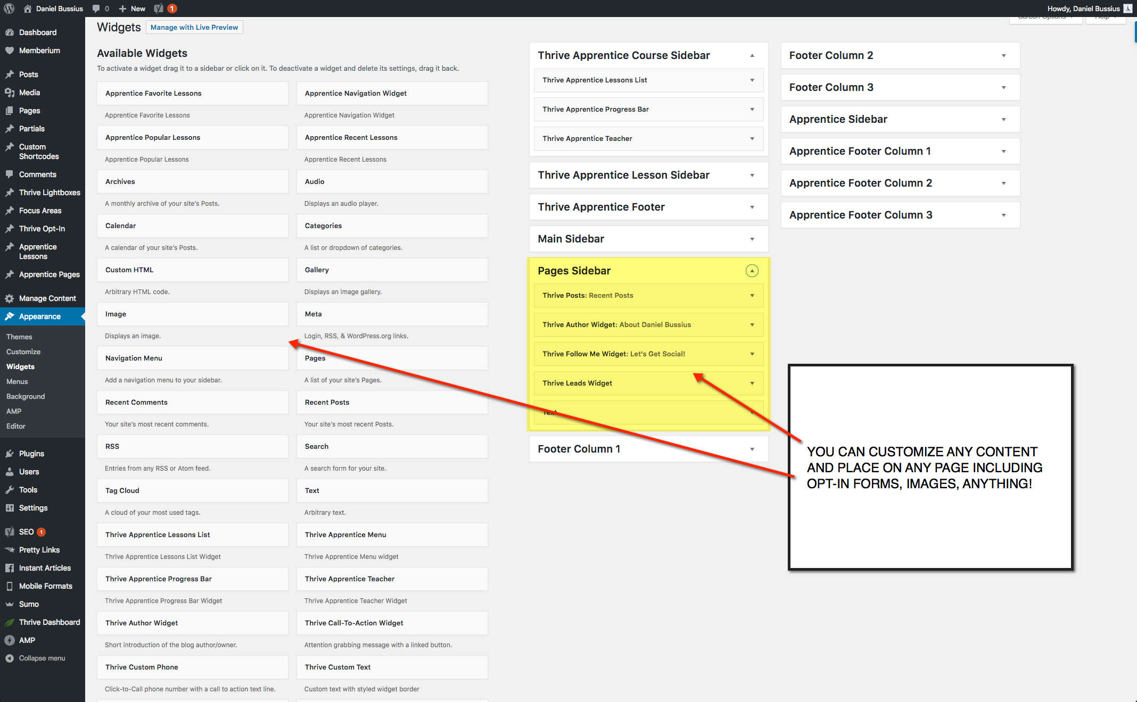Image resolution: width=1137 pixels, height=702 pixels.
Task: Open Menus under the Appearance section
Action: pos(17,381)
